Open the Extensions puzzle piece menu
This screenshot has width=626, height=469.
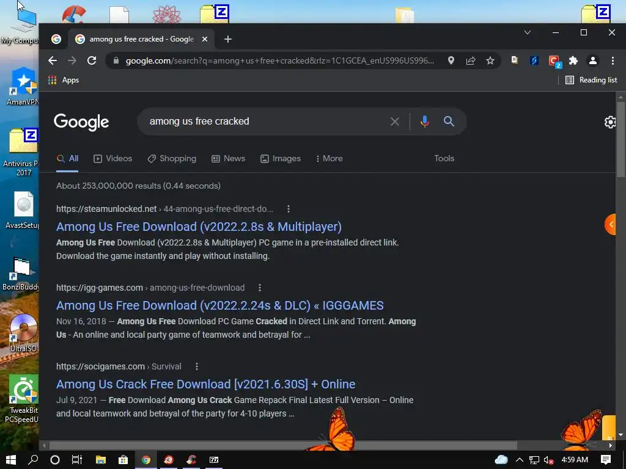coord(573,60)
